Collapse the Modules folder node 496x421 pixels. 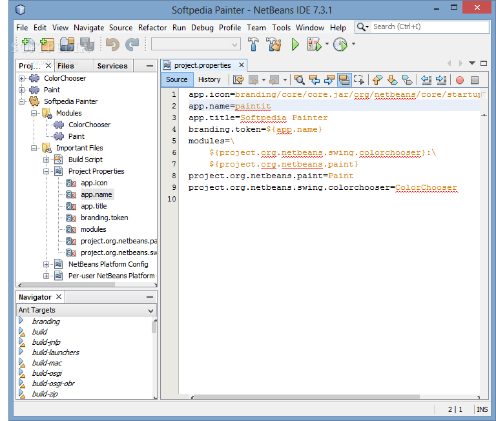tap(34, 113)
